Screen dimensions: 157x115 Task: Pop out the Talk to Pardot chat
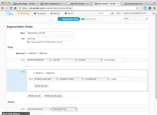(28, 114)
